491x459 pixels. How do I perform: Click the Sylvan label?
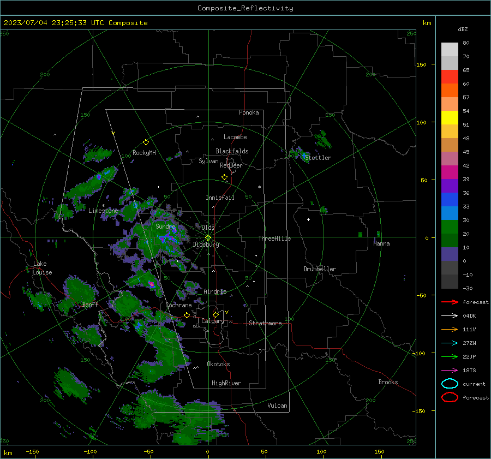[x=208, y=161]
